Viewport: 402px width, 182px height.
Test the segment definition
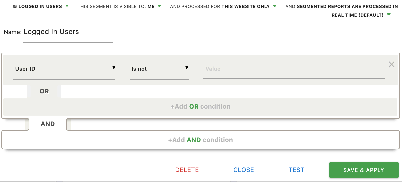[x=296, y=170]
